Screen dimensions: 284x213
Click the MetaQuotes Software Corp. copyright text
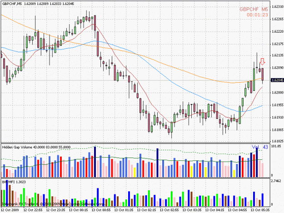pyautogui.click(x=54, y=204)
